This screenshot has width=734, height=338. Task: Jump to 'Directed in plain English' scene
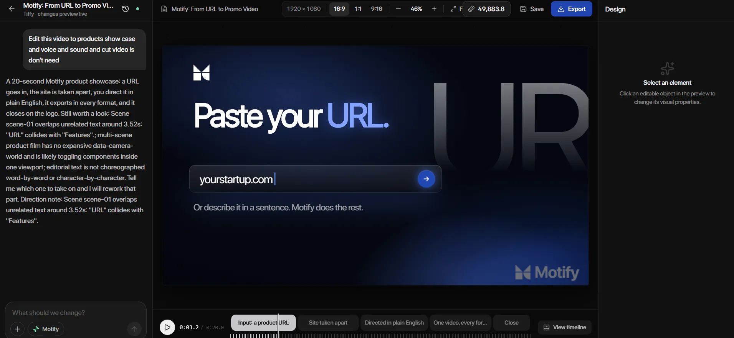[394, 323]
